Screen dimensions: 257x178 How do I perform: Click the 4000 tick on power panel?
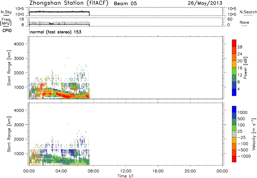point(19,44)
